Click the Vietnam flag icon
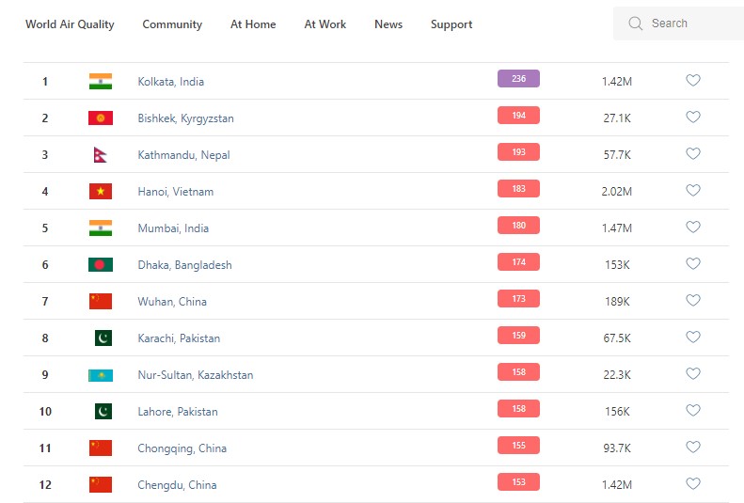The width and height of the screenshot is (744, 503). point(101,192)
